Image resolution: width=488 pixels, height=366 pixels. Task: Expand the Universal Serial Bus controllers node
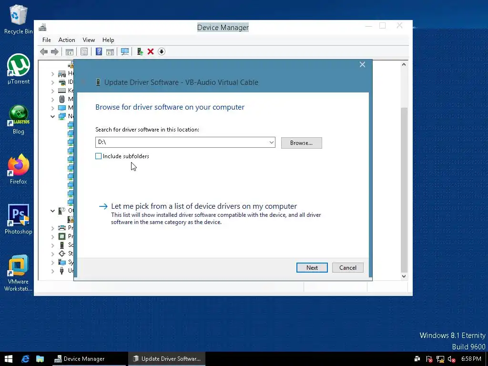(x=52, y=271)
